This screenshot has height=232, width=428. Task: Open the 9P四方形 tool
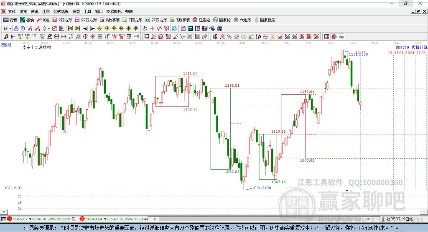point(86,20)
